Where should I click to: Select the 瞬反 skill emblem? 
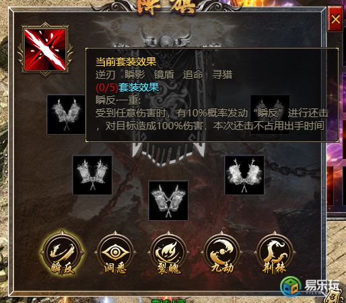62,253
